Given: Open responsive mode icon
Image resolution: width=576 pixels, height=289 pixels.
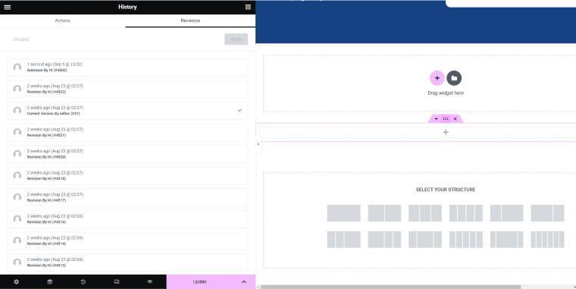Looking at the screenshot, I should tap(117, 281).
